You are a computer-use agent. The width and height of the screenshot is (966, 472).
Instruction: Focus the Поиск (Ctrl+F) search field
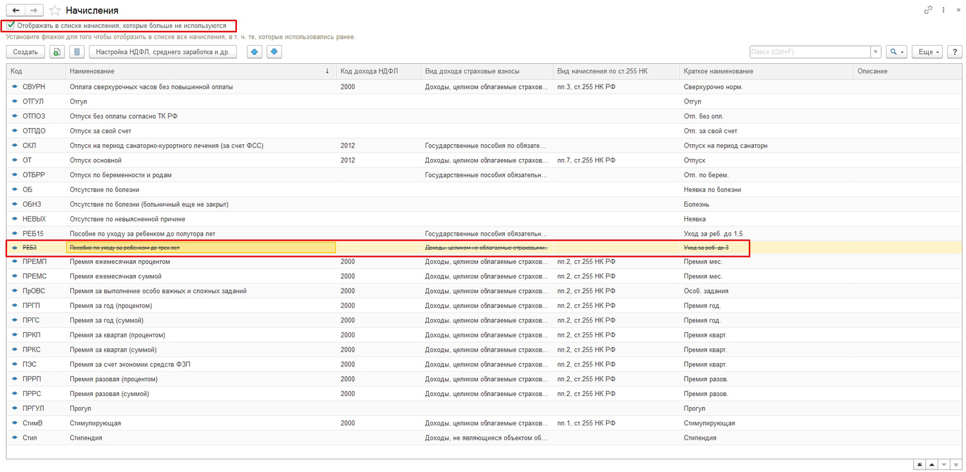(x=810, y=52)
